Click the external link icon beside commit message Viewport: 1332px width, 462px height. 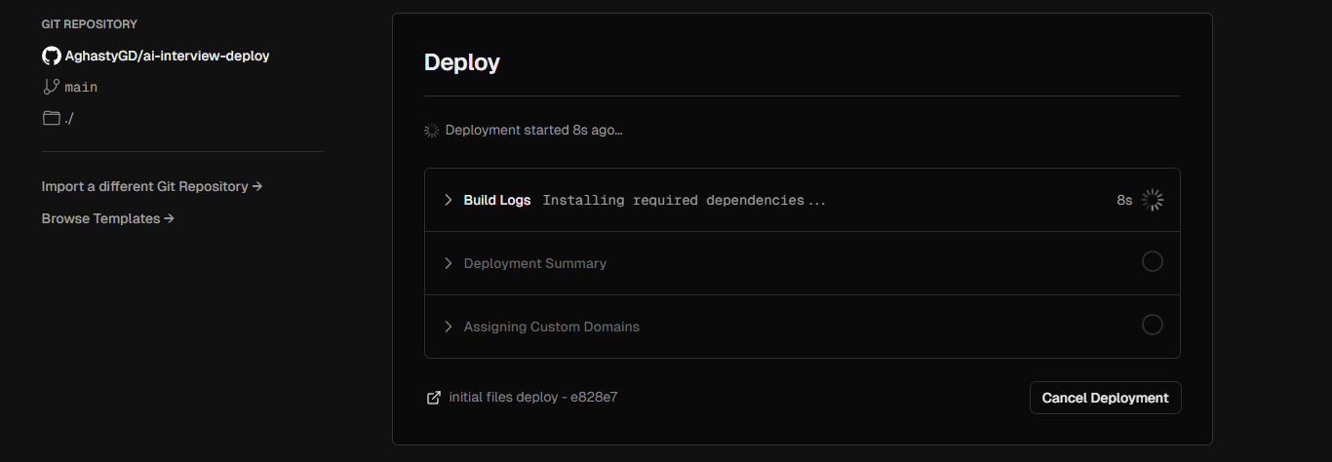(x=434, y=398)
